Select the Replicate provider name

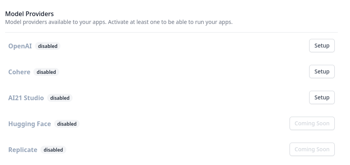point(23,150)
